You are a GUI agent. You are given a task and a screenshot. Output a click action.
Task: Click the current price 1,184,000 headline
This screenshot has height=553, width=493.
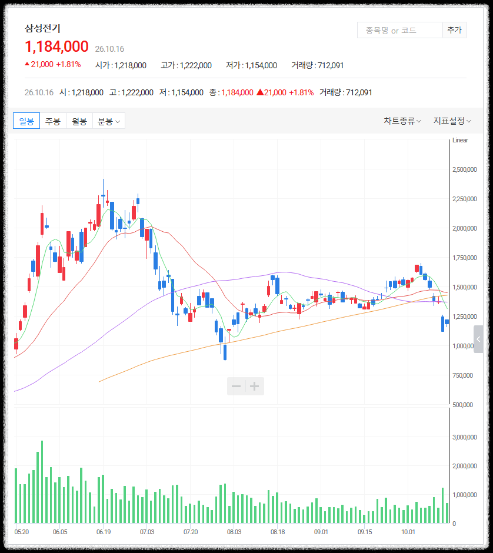[x=57, y=46]
